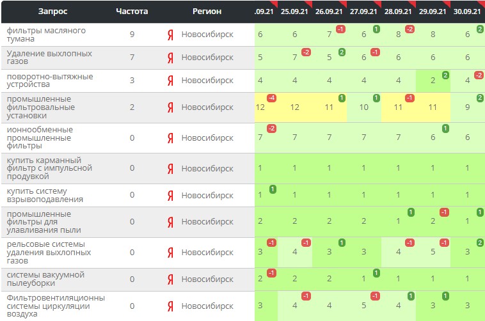This screenshot has width=485, height=321.
Task: Click Yandex icon in рельсовые системы row
Action: tap(170, 252)
